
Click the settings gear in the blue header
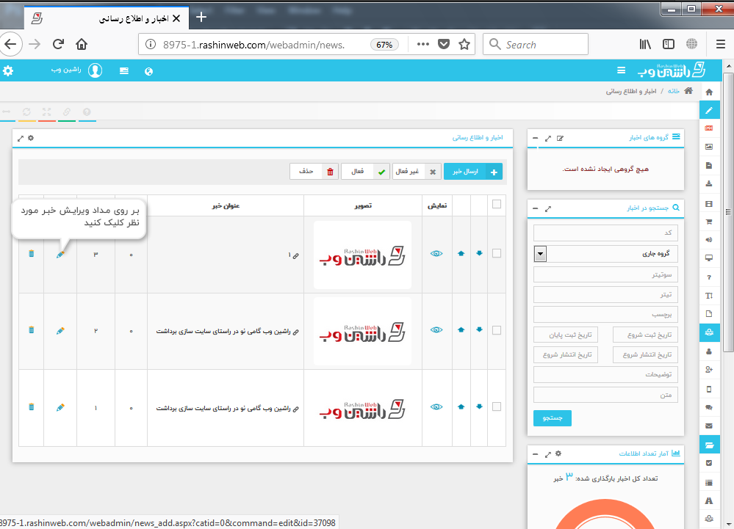[x=8, y=70]
